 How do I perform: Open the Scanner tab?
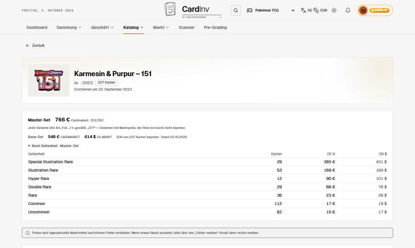pos(187,27)
